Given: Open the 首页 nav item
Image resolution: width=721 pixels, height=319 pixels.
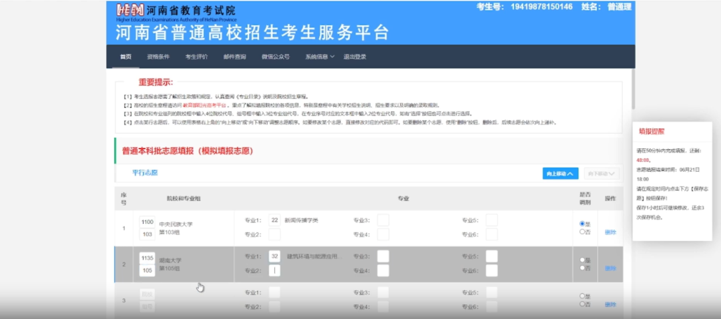Looking at the screenshot, I should click(x=126, y=57).
